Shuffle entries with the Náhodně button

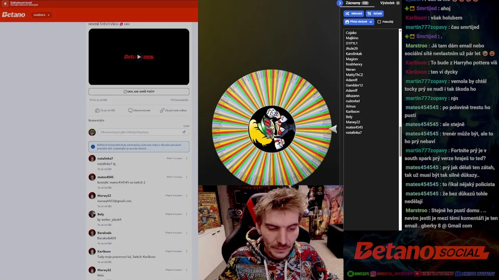pyautogui.click(x=354, y=14)
